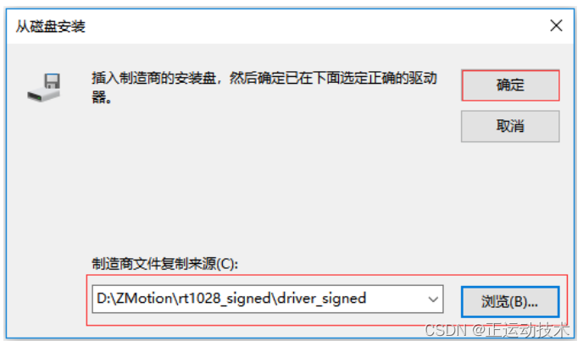Confirm with the 确定 button

click(x=510, y=85)
